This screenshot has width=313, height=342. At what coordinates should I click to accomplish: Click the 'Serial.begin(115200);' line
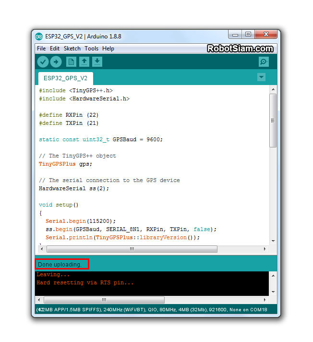click(x=81, y=221)
